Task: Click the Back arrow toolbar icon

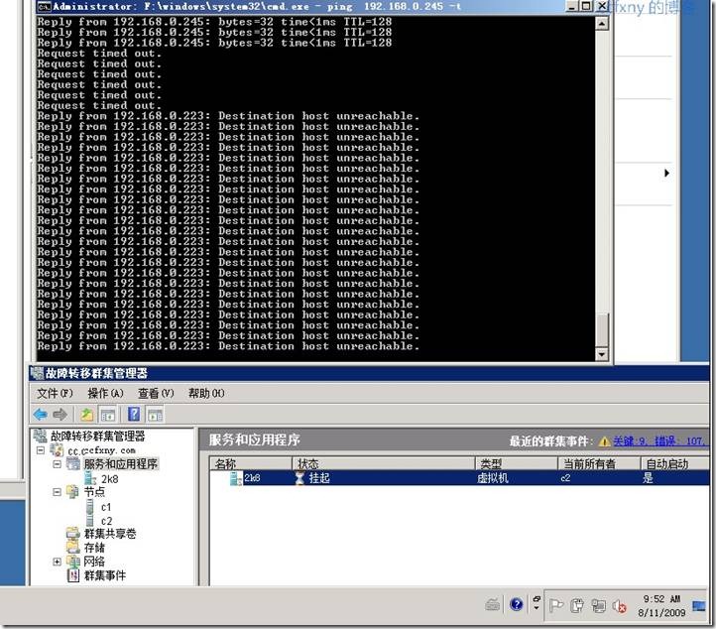Action: pyautogui.click(x=41, y=415)
